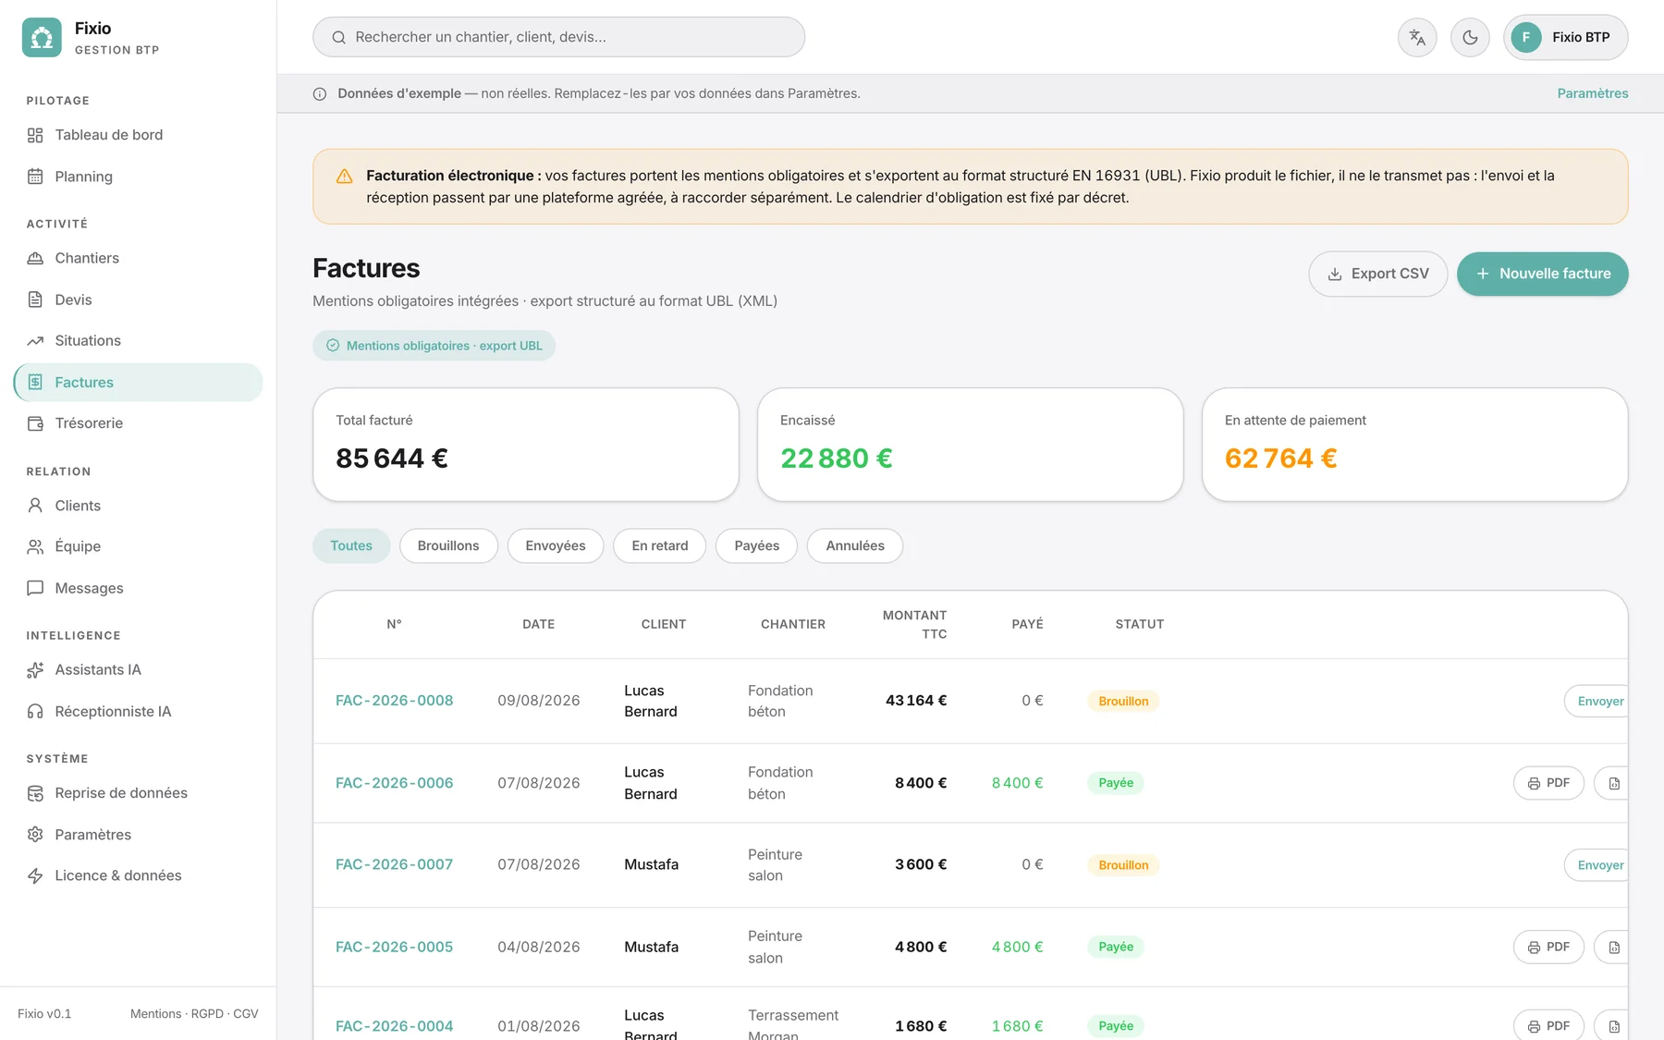Send draft invoice FAC-2026-0007 with Envoyer
1664x1040 pixels.
click(1597, 864)
